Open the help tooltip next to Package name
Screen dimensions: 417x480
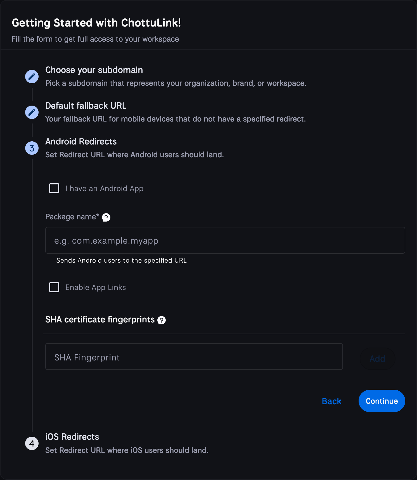(x=106, y=217)
